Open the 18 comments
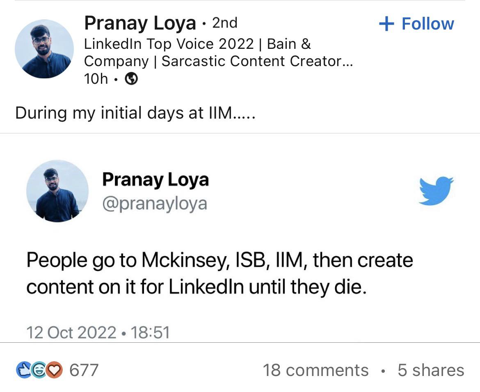The height and width of the screenshot is (392, 480). point(315,370)
